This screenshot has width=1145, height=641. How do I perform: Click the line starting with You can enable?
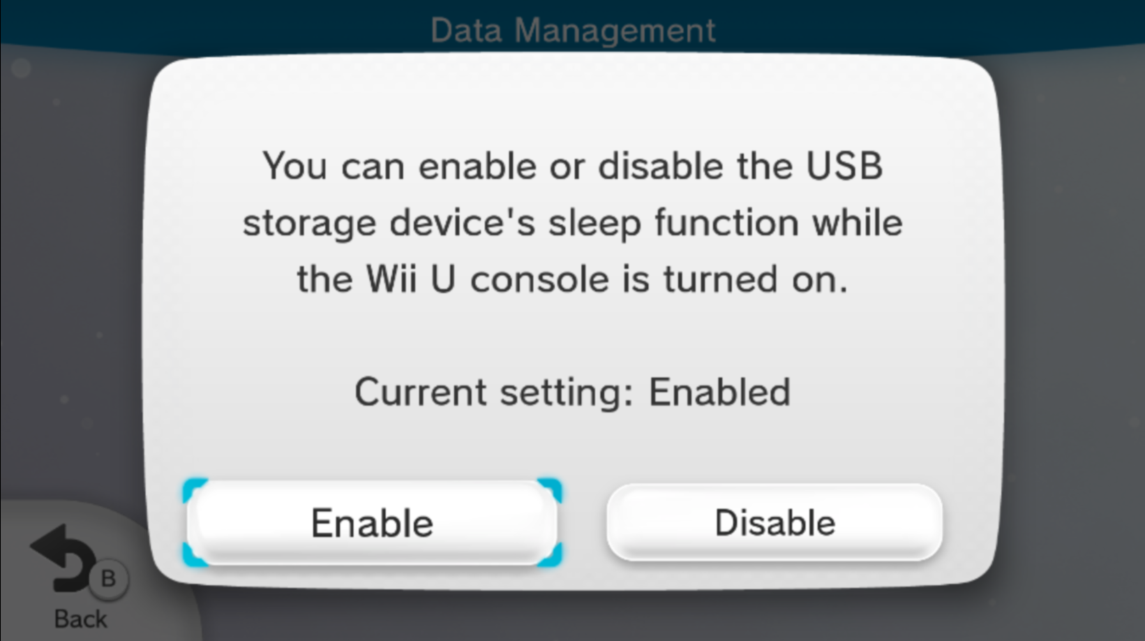(x=572, y=166)
